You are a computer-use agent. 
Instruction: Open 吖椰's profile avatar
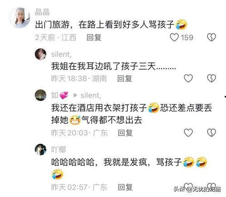point(41,150)
